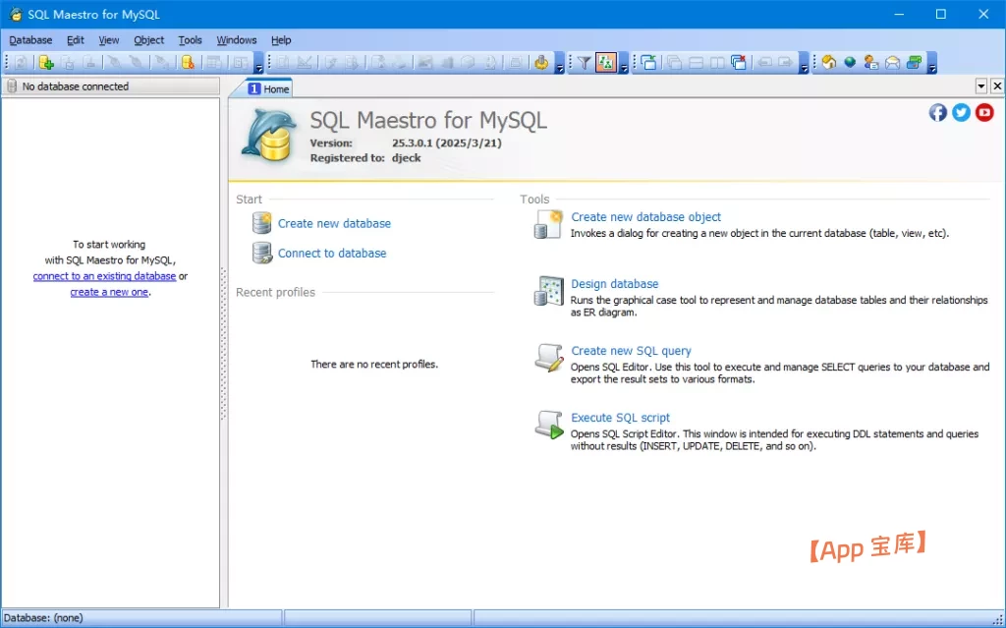Open the Twitter social icon

tap(961, 112)
